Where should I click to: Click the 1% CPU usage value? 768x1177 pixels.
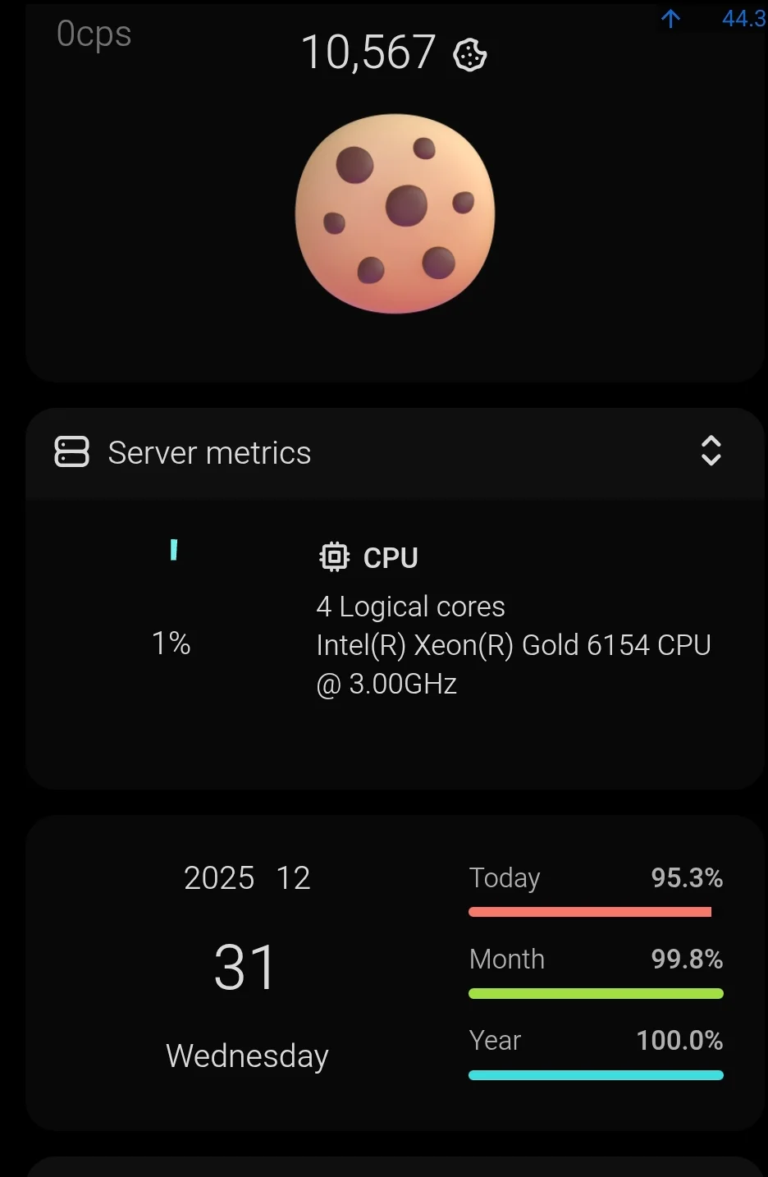click(x=171, y=643)
